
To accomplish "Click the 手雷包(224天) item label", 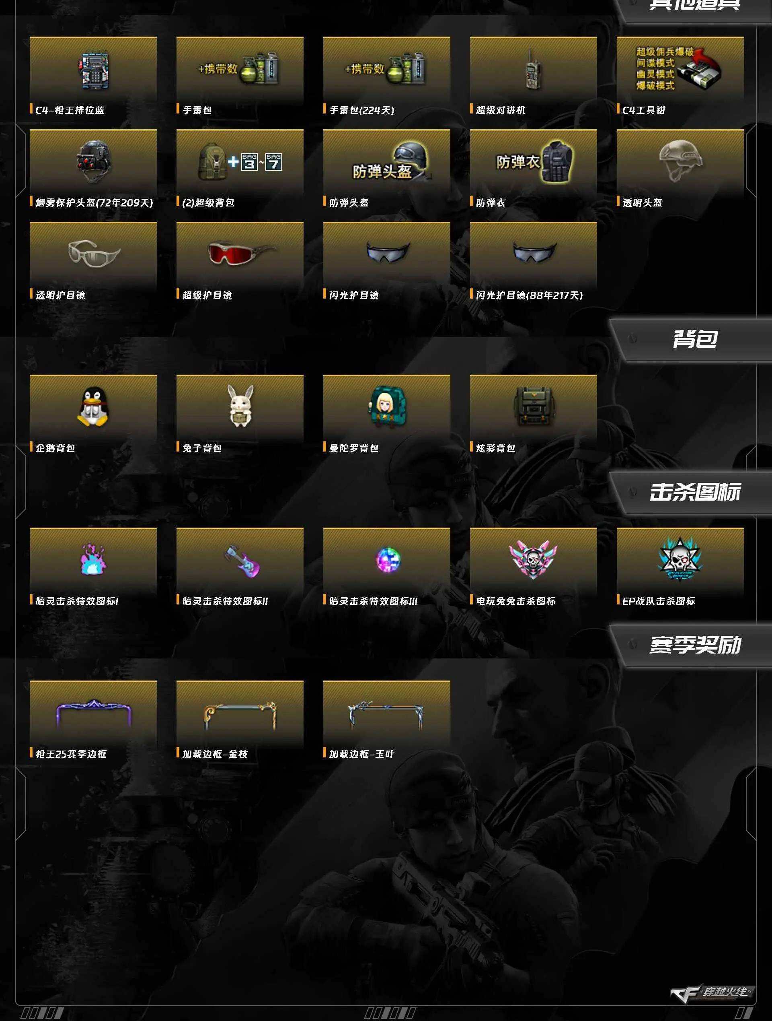I will [x=361, y=110].
